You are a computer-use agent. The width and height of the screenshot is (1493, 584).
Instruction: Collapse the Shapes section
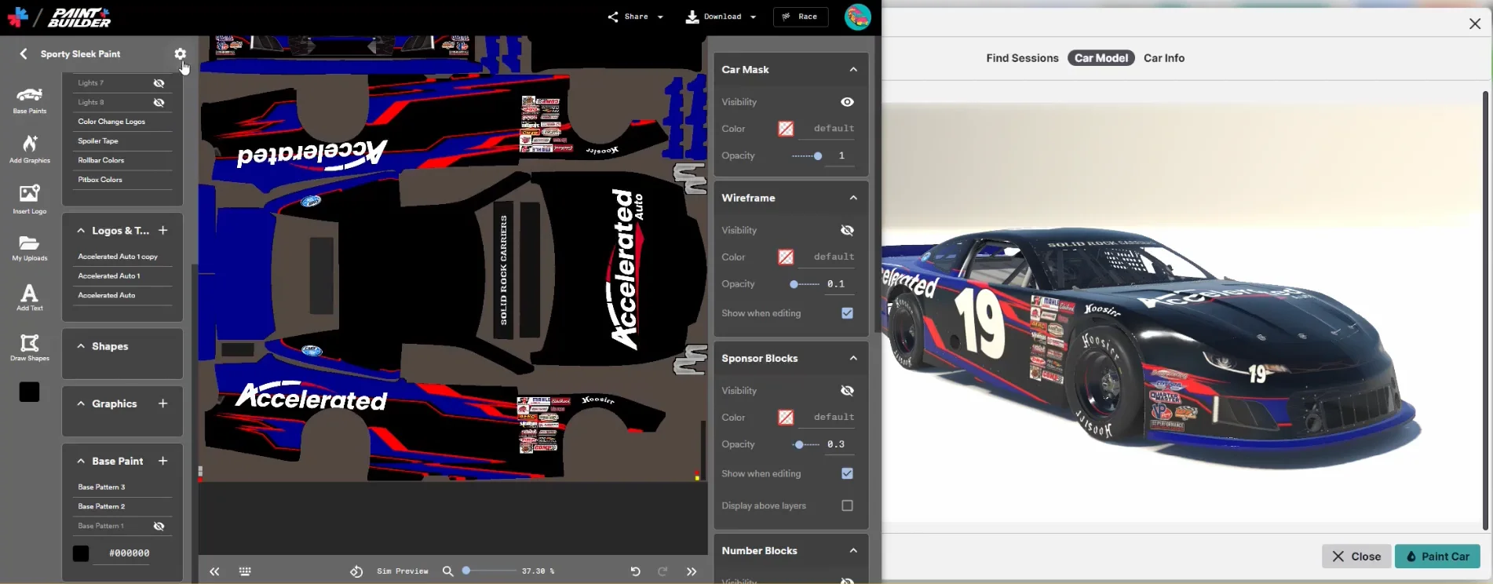point(81,346)
